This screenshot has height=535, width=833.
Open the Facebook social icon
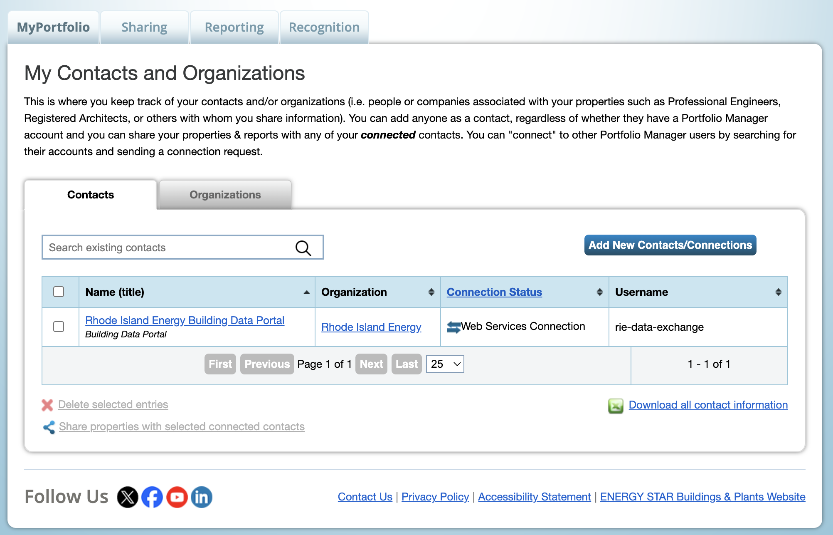coord(152,497)
